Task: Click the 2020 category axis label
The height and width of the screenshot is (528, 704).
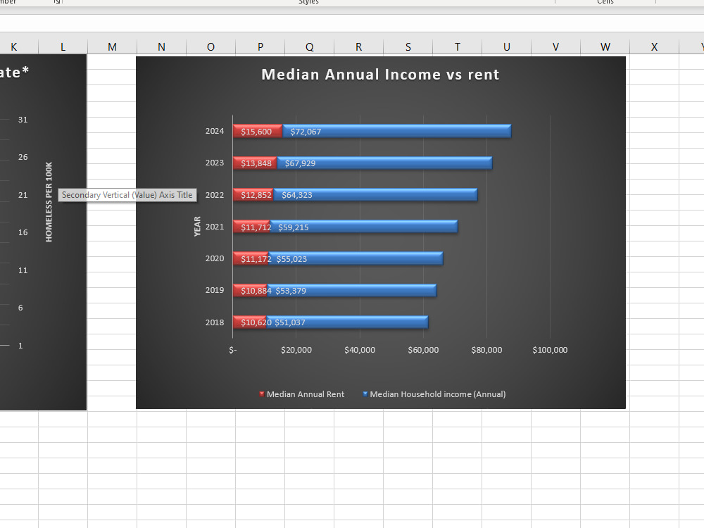Action: coord(215,258)
